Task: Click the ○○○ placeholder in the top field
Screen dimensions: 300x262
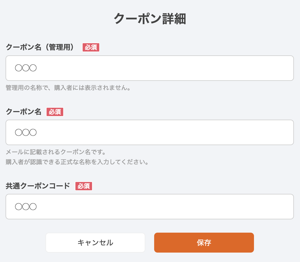Action: pyautogui.click(x=26, y=68)
